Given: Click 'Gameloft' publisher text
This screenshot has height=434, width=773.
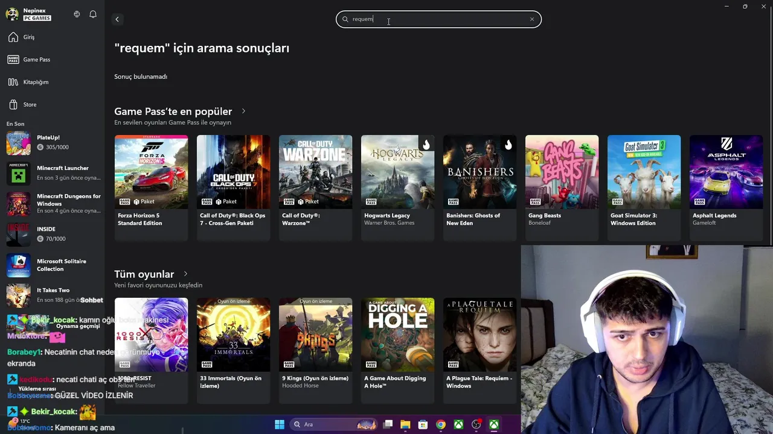Looking at the screenshot, I should click(704, 223).
